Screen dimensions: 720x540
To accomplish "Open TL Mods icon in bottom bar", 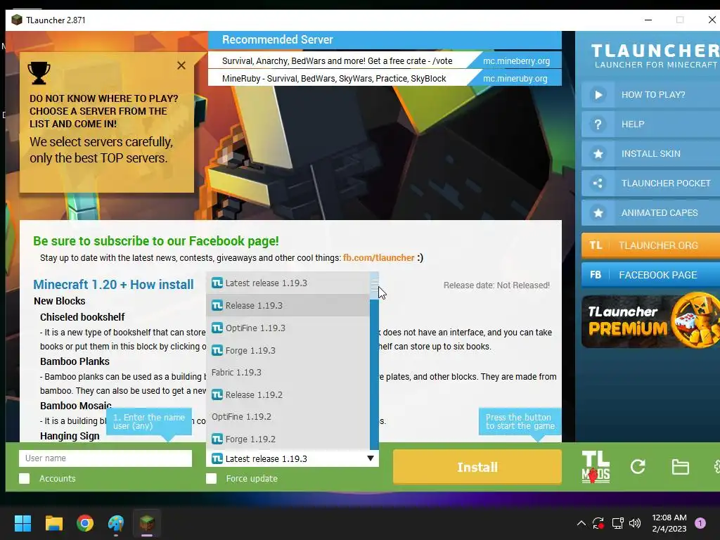I will click(x=596, y=467).
